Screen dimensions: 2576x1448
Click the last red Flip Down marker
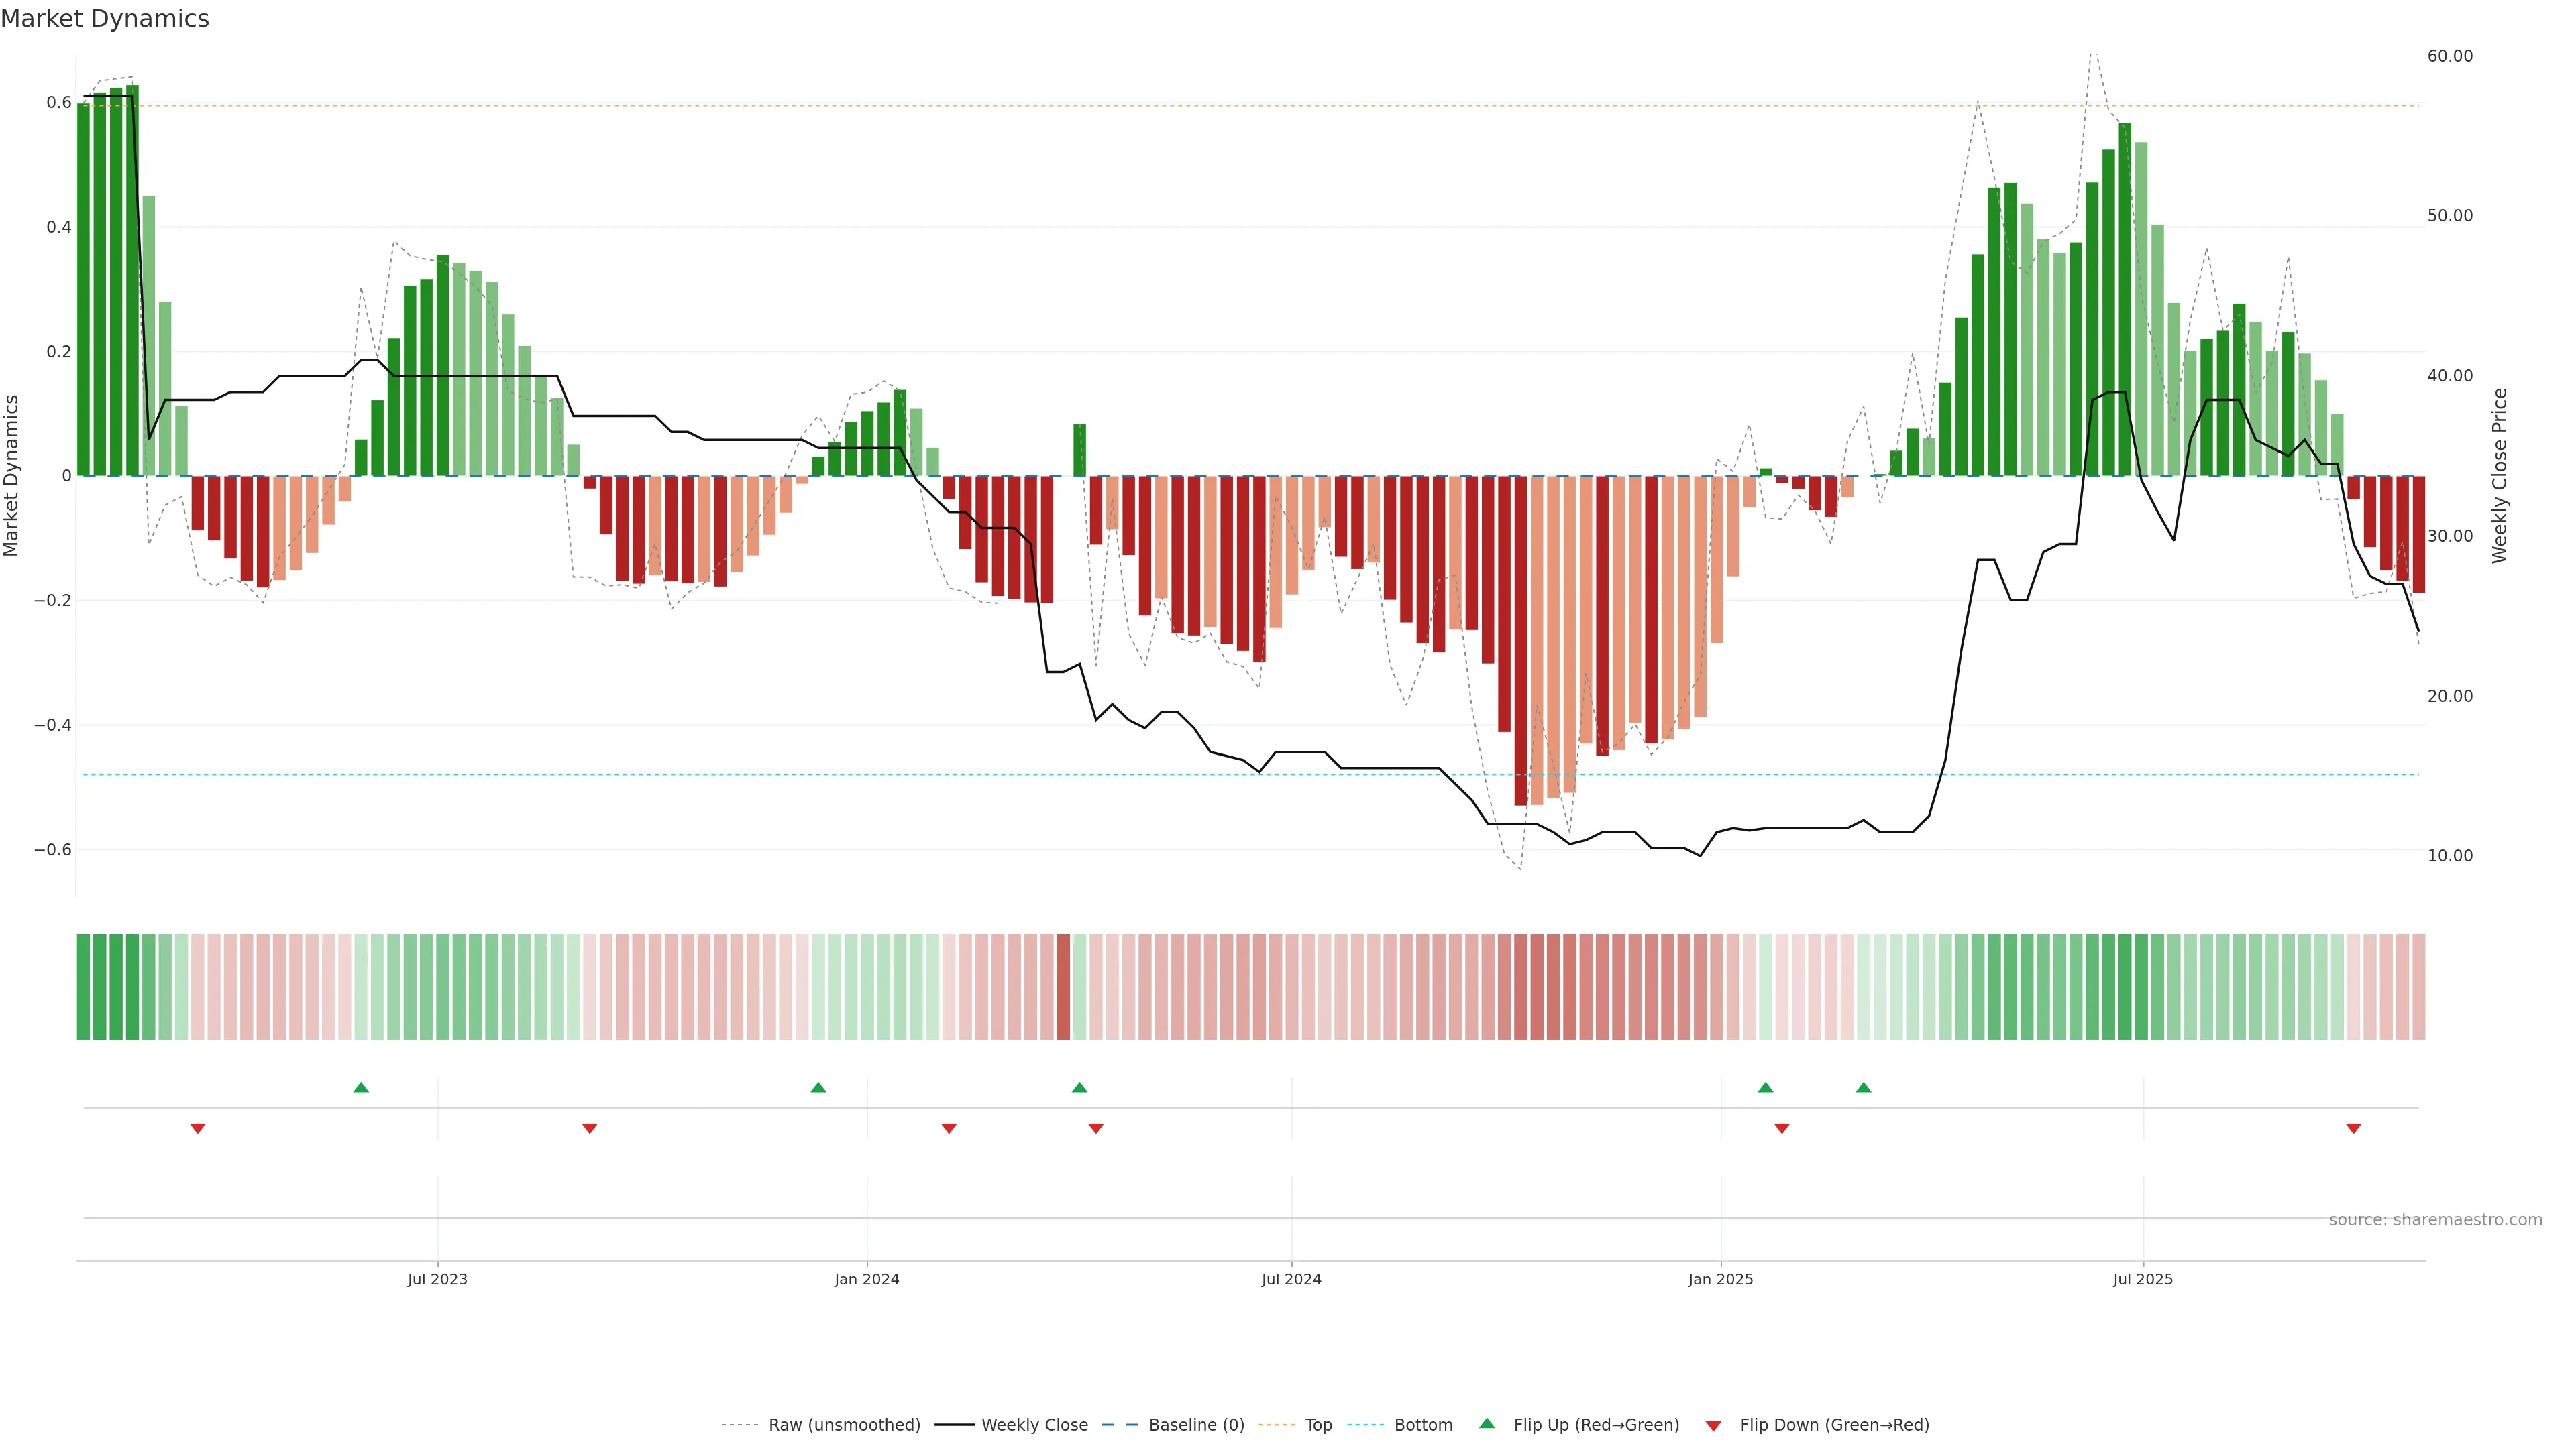[2353, 1128]
